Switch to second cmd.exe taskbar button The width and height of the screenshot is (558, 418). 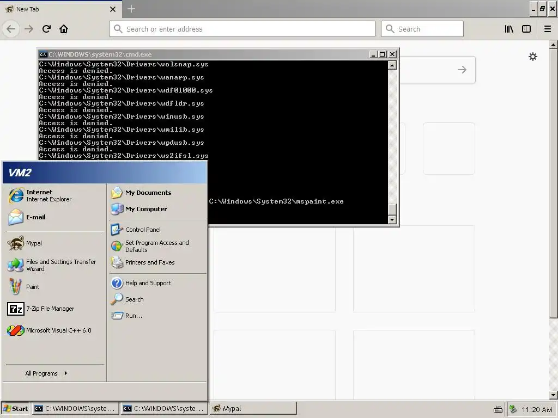(165, 409)
